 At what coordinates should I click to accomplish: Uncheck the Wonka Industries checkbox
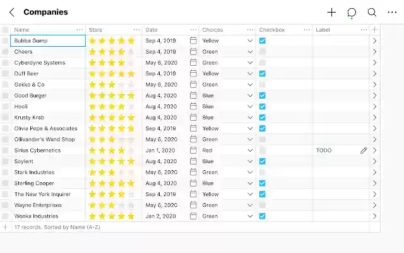(263, 216)
